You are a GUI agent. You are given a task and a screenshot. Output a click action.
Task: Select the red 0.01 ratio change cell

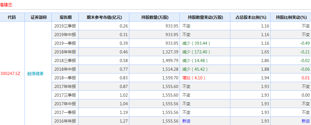(291, 78)
